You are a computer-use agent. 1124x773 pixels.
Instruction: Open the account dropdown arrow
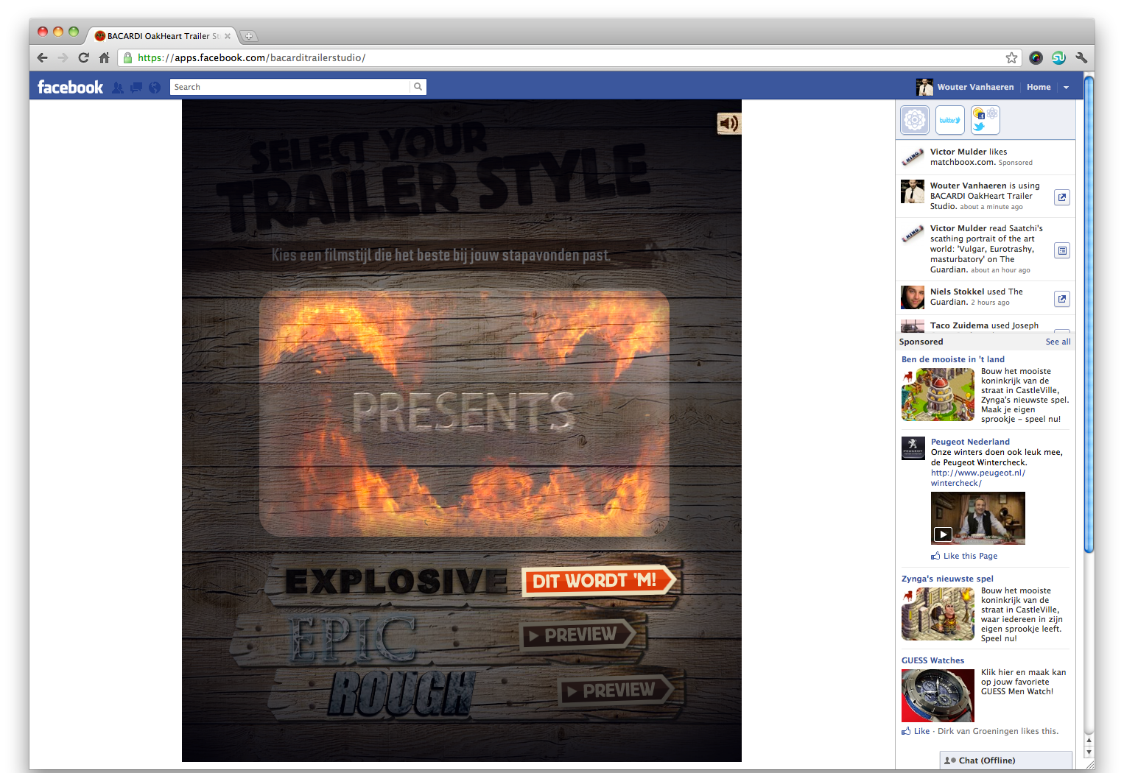[1066, 87]
